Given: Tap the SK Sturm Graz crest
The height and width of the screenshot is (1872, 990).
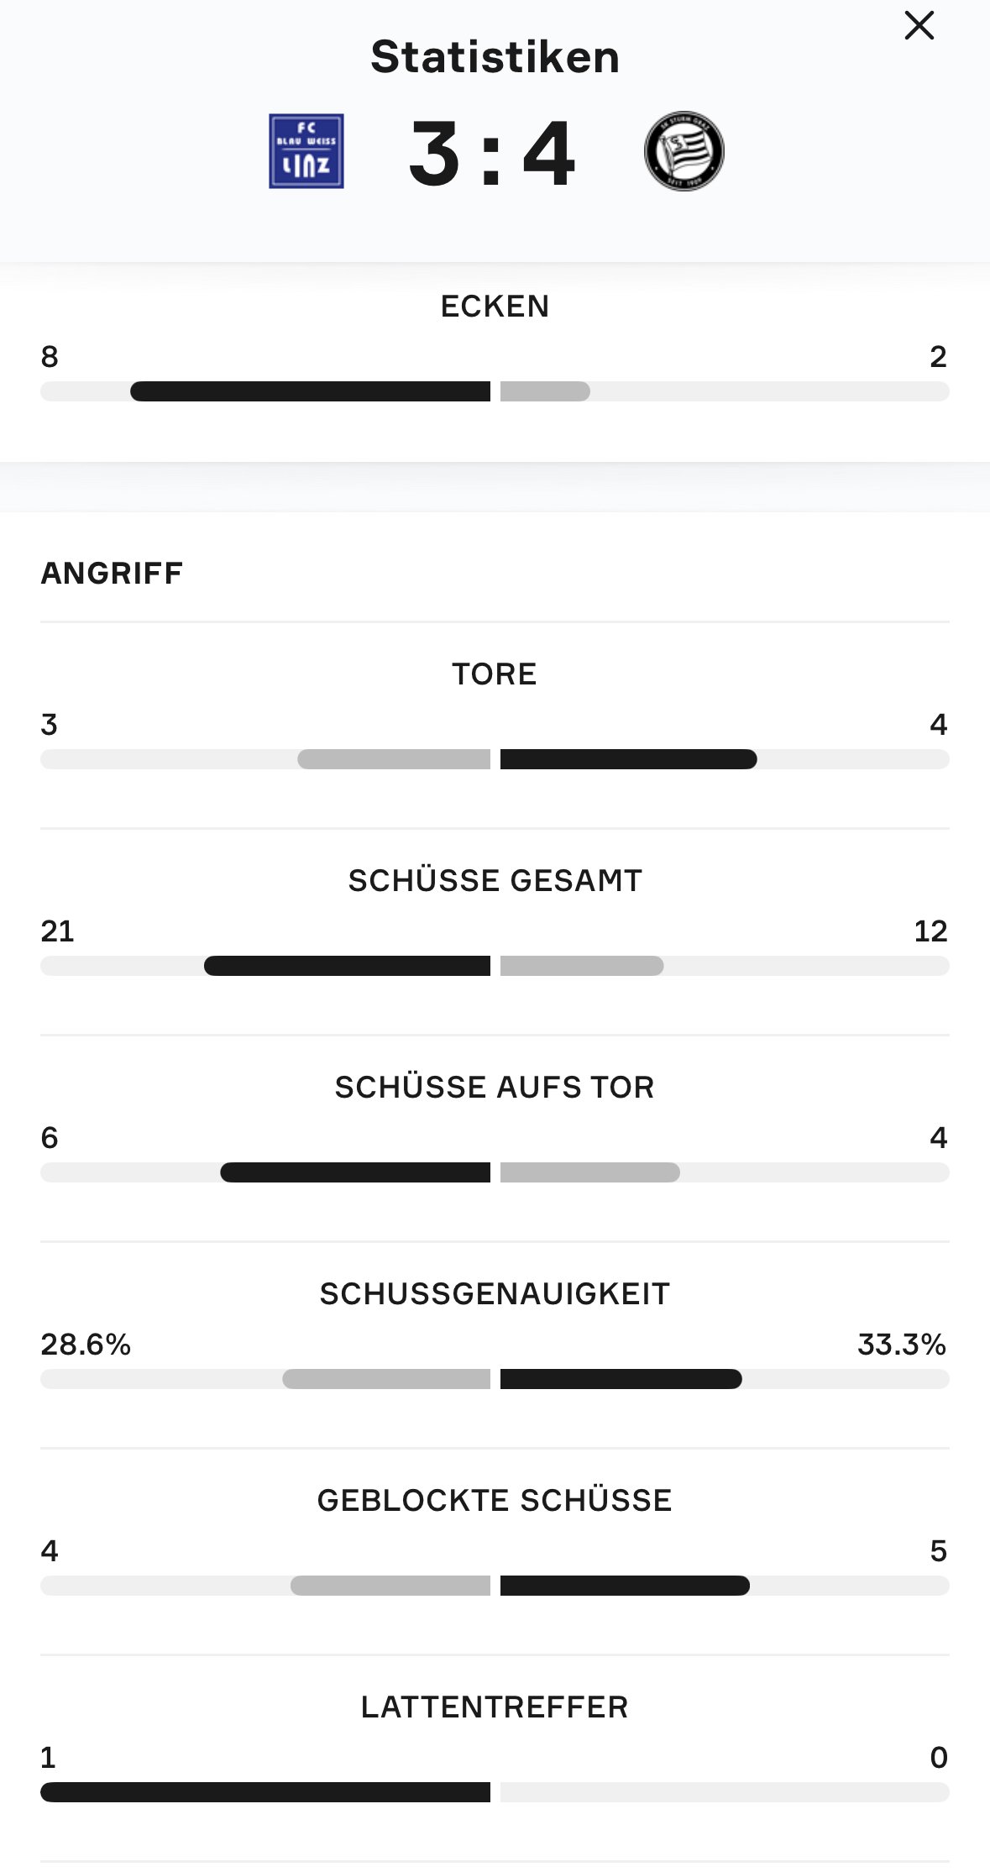Looking at the screenshot, I should pyautogui.click(x=684, y=152).
